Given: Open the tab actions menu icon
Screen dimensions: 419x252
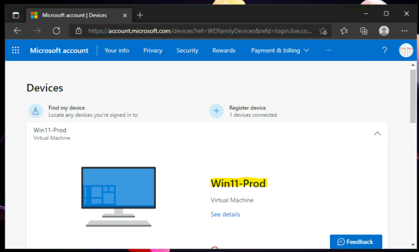Looking at the screenshot, I should [16, 15].
